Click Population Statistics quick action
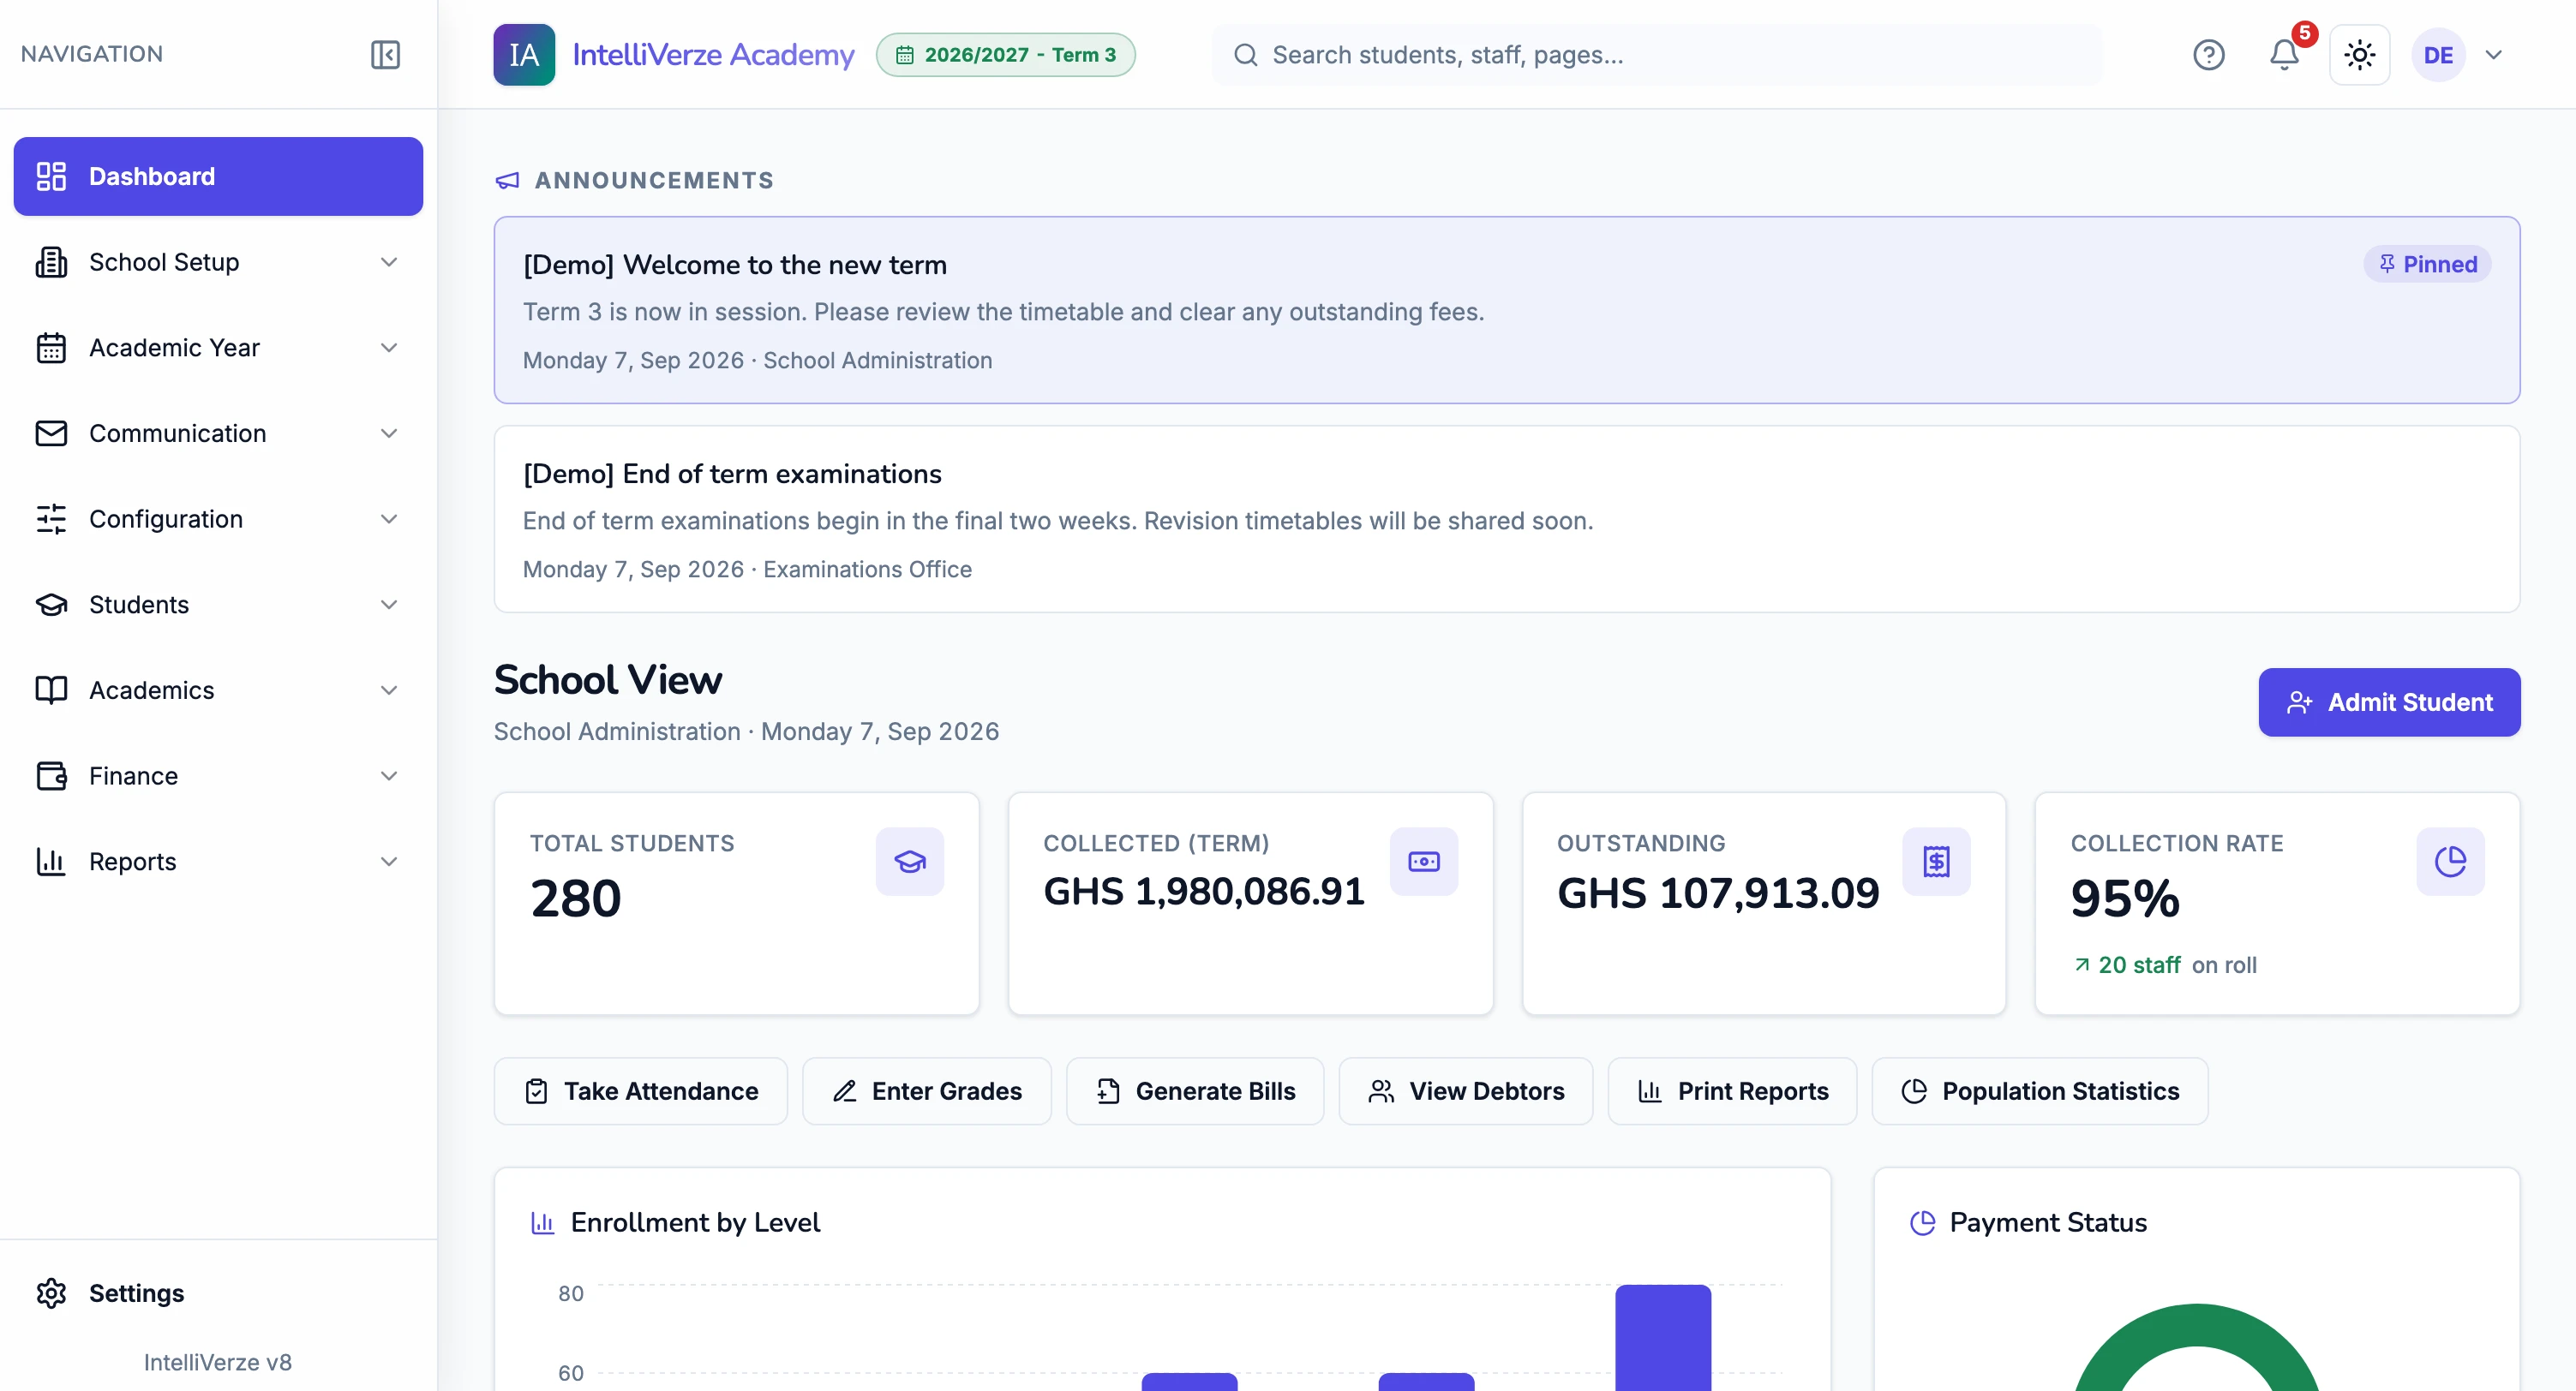Screen dimensions: 2576x1391 click(2040, 1091)
